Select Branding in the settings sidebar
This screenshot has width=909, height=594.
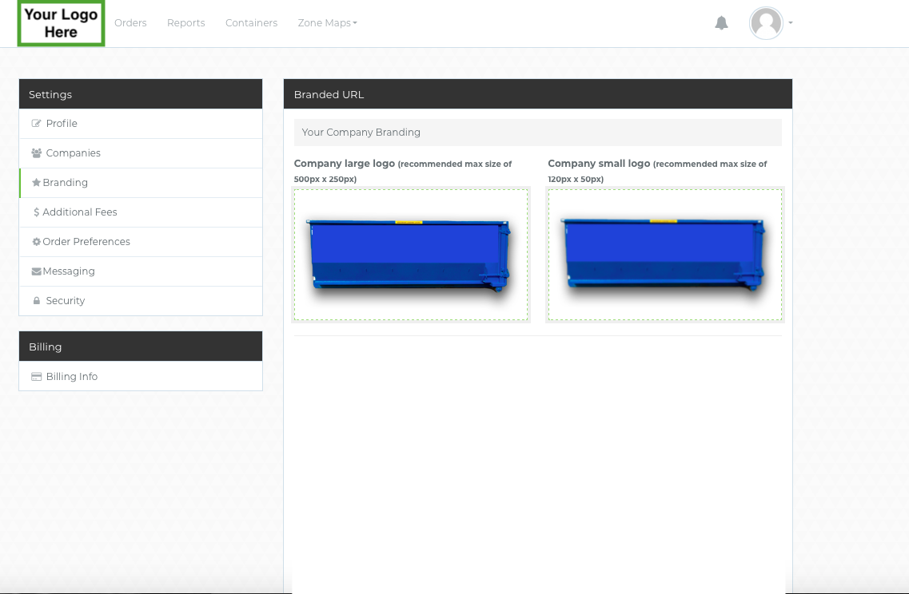pyautogui.click(x=141, y=182)
